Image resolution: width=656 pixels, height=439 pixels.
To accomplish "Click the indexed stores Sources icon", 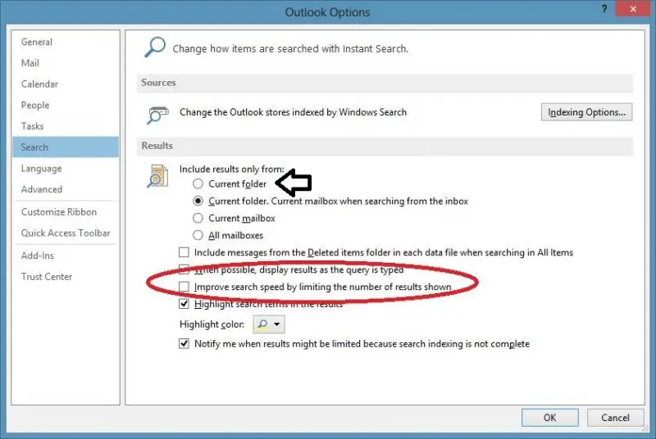I will [x=157, y=115].
